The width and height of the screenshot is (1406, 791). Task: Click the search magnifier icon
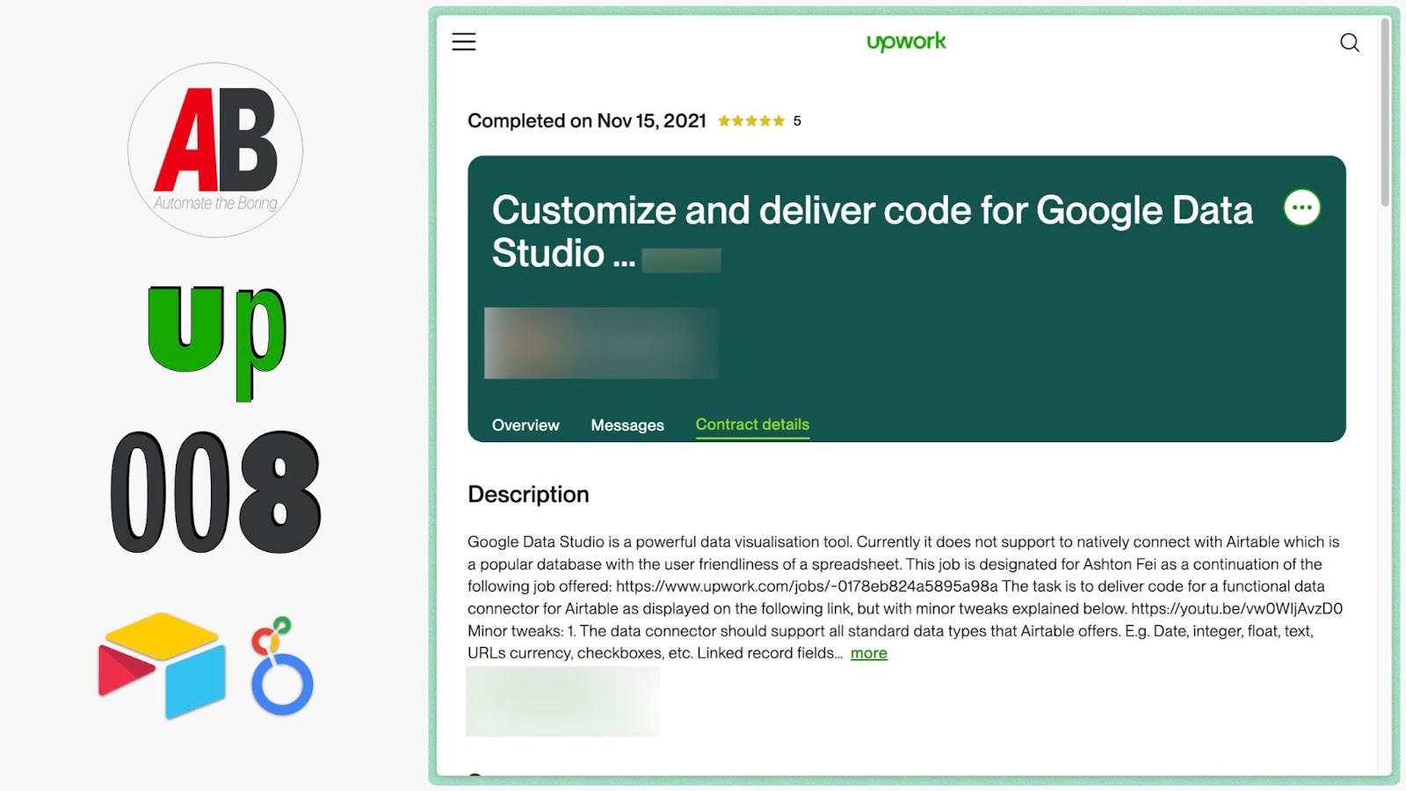point(1350,42)
